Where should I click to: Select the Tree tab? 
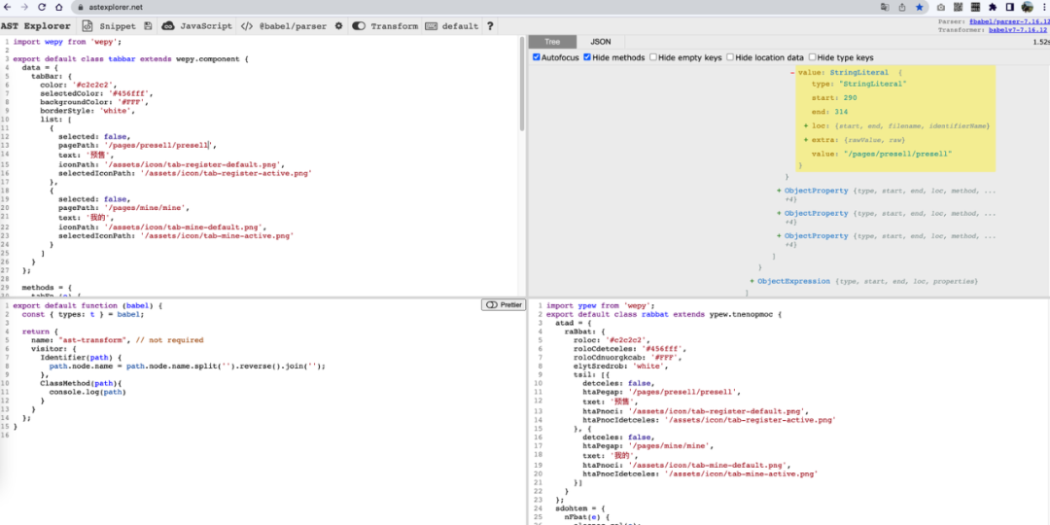552,42
